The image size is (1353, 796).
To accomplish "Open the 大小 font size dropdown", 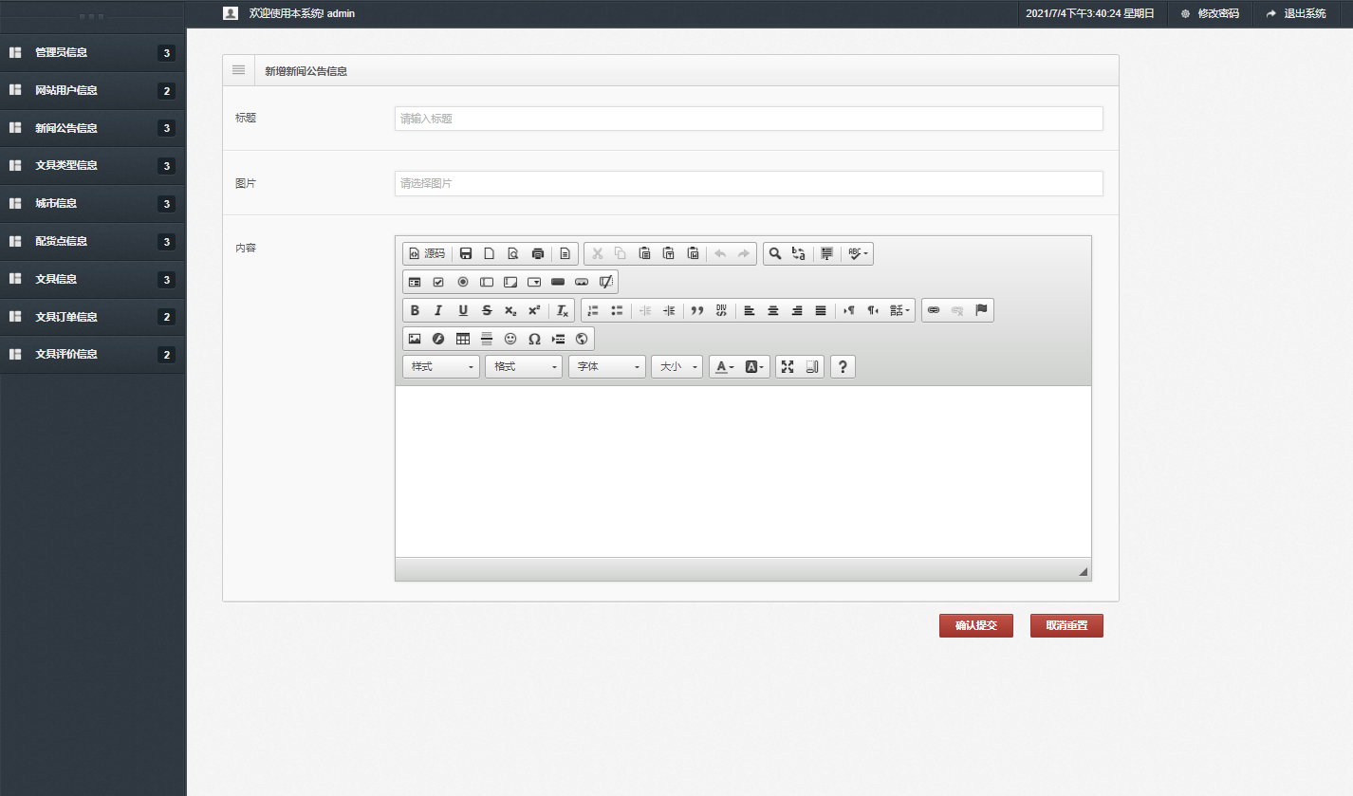I will [x=676, y=366].
